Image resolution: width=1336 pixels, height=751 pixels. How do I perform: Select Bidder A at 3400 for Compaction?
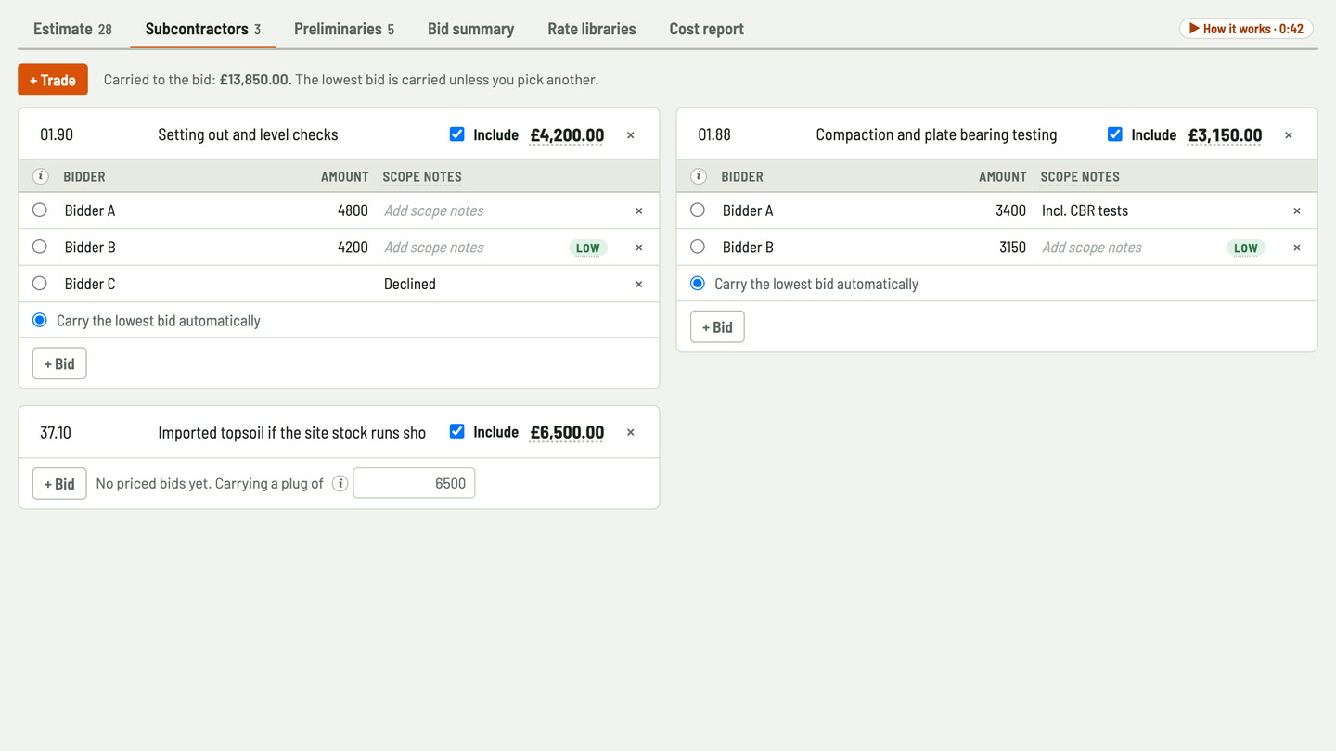698,210
